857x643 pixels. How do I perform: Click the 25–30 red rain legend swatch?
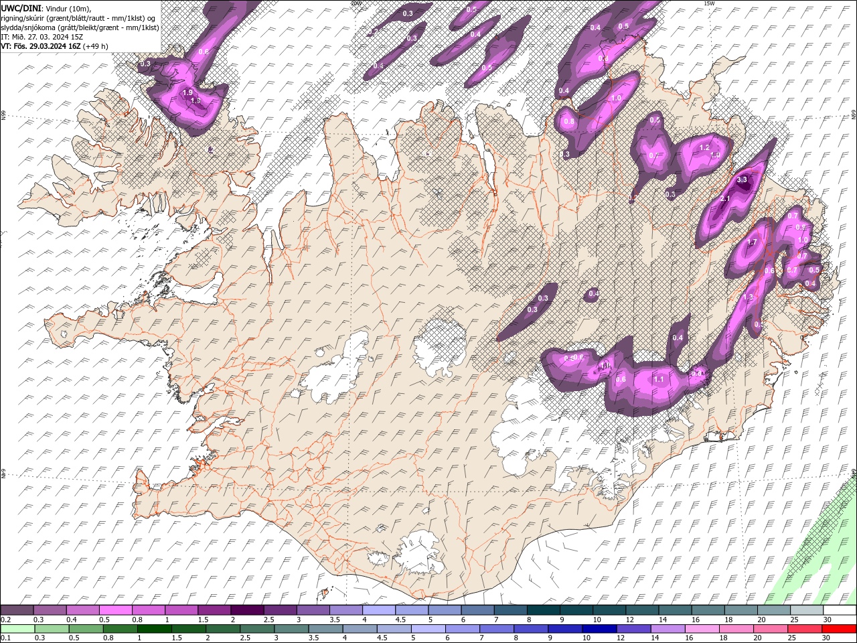[806, 629]
